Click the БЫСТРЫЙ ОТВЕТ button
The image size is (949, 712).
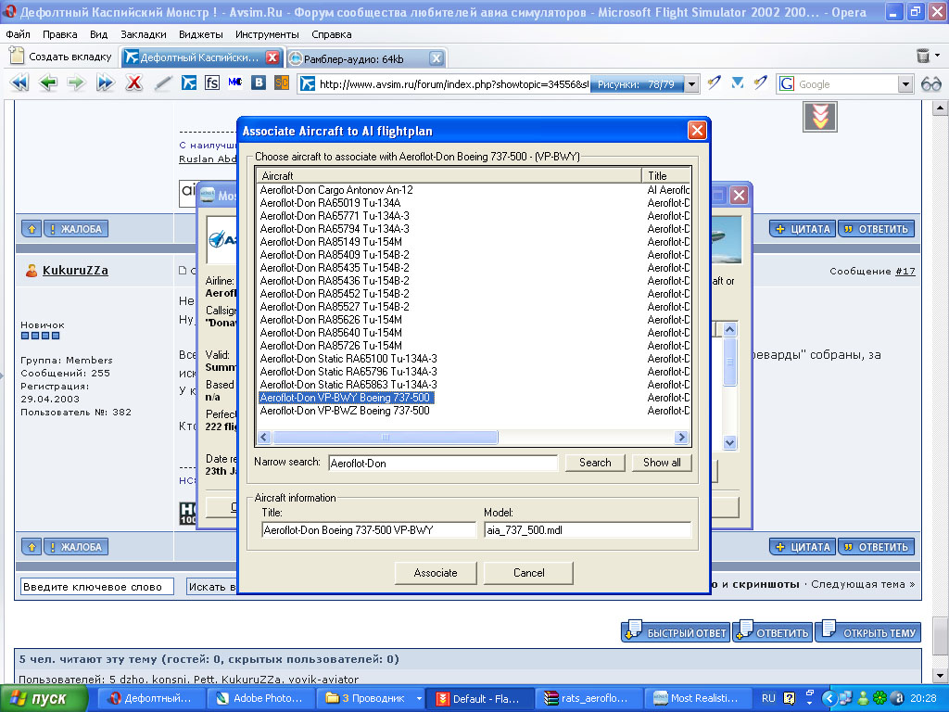pos(676,632)
